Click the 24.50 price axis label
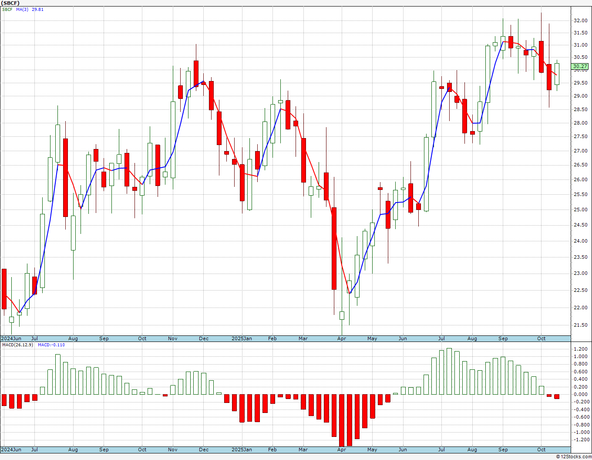 coord(580,225)
